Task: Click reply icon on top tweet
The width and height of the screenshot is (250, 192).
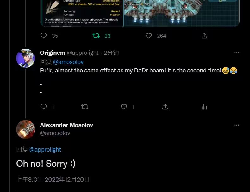Action: (44, 36)
